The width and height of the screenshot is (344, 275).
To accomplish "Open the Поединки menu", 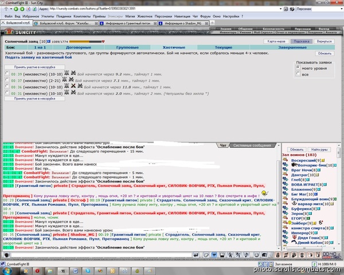I will click(x=64, y=16).
